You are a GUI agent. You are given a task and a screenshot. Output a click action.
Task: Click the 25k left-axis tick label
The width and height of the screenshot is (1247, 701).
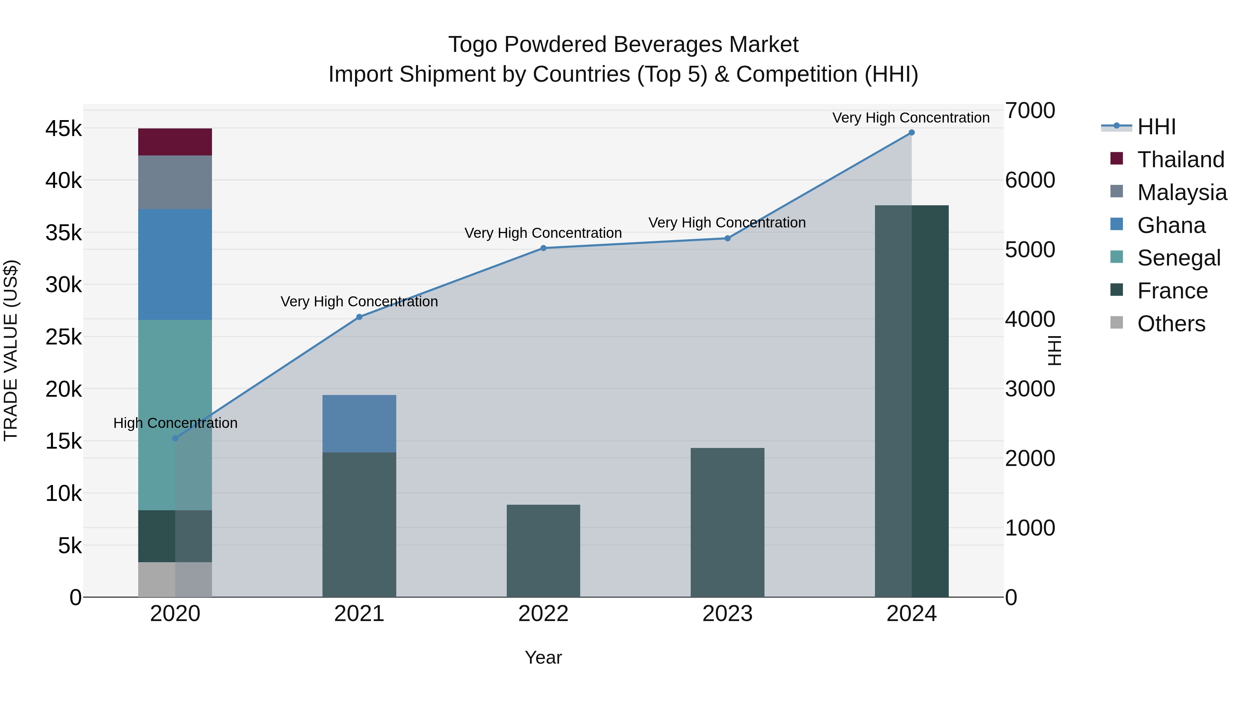click(64, 337)
